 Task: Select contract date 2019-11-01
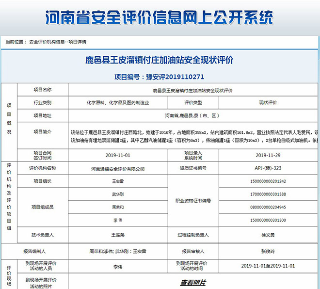click(x=118, y=155)
